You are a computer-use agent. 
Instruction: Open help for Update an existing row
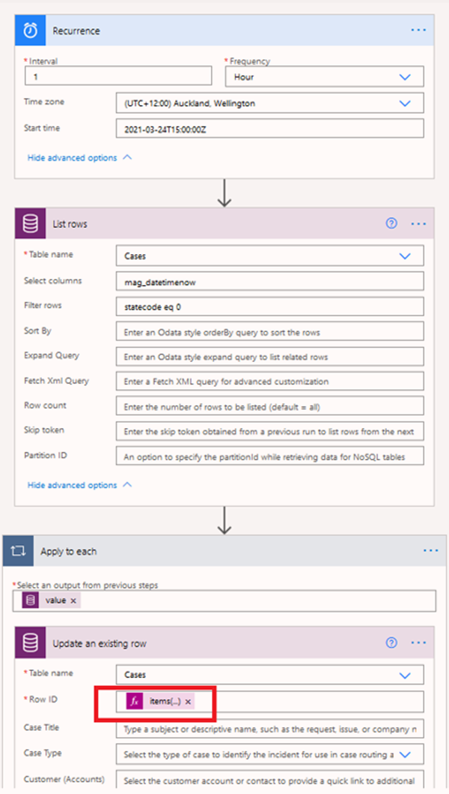click(391, 643)
